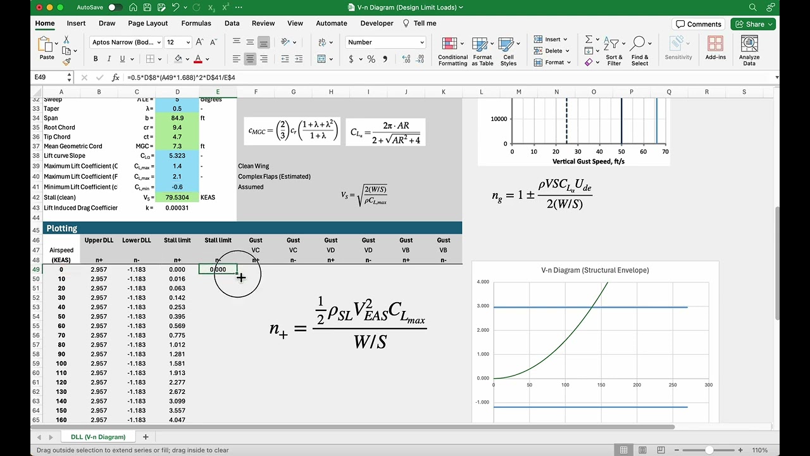
Task: Click the Format Painter brush icon
Action: coord(66,62)
